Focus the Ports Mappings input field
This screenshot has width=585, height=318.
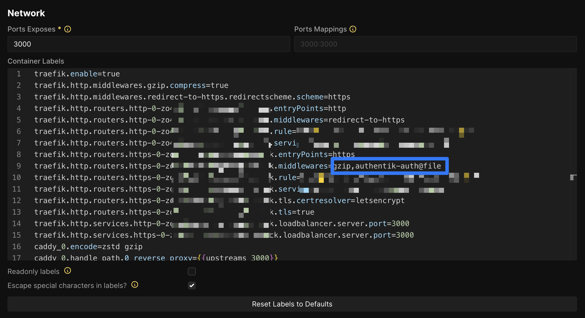click(435, 44)
